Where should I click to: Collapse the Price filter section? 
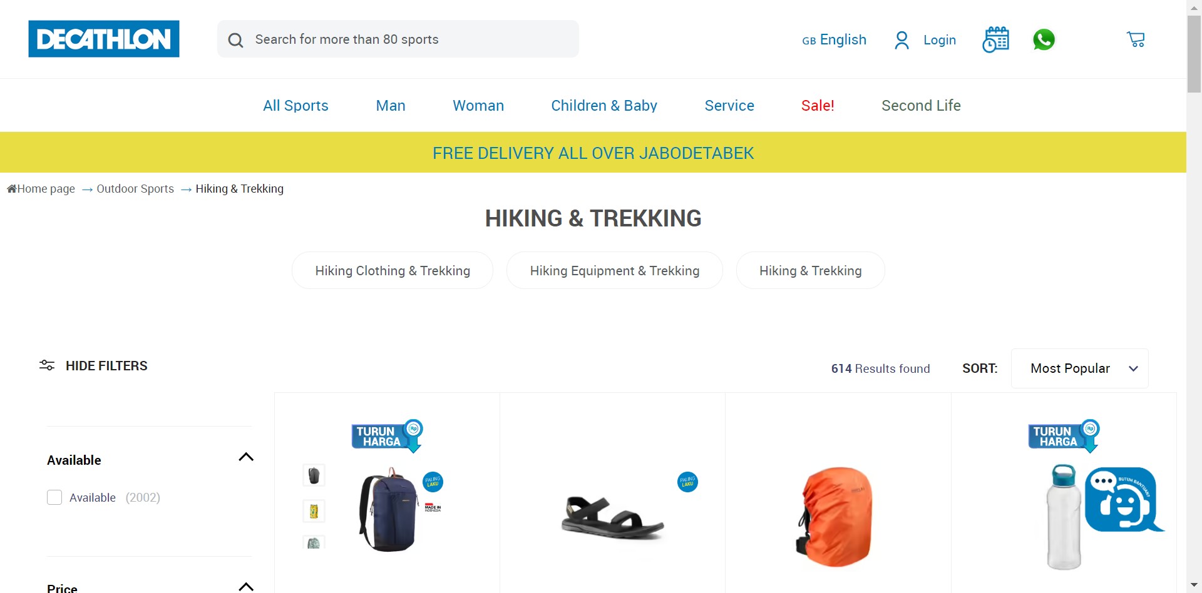click(246, 587)
